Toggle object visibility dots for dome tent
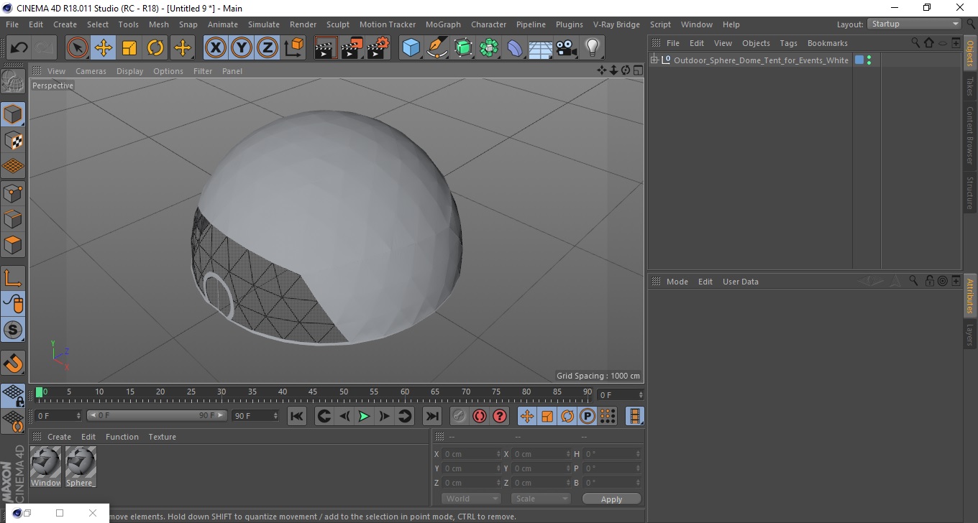Image resolution: width=978 pixels, height=523 pixels. (x=869, y=60)
